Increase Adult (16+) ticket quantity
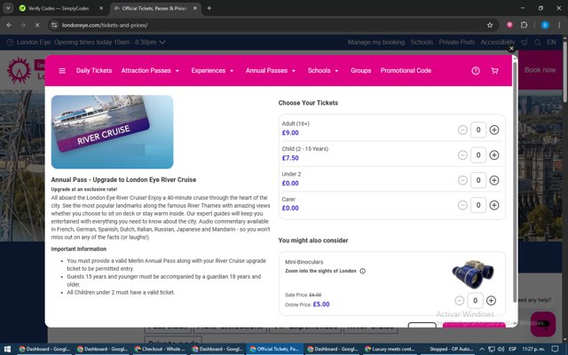Screen dimensions: 568x355 pyautogui.click(x=494, y=130)
